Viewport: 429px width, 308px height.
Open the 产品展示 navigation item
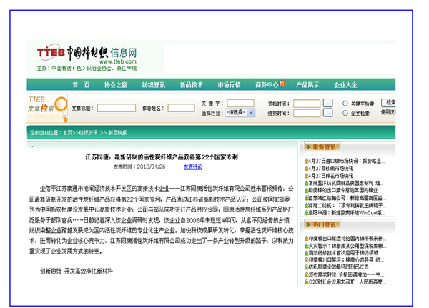307,84
